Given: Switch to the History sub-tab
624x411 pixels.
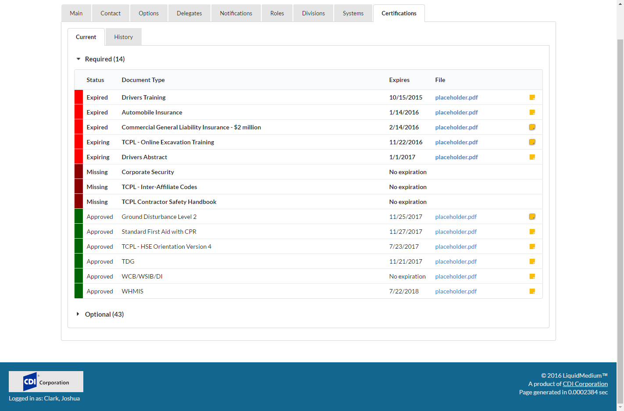Looking at the screenshot, I should point(123,37).
